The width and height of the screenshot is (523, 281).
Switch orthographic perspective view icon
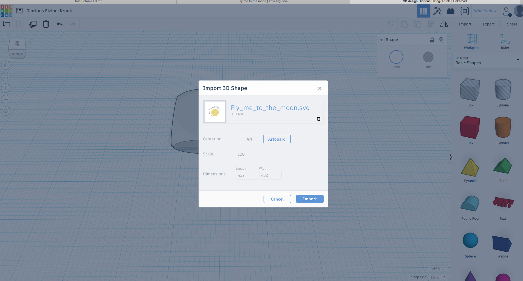tap(6, 111)
